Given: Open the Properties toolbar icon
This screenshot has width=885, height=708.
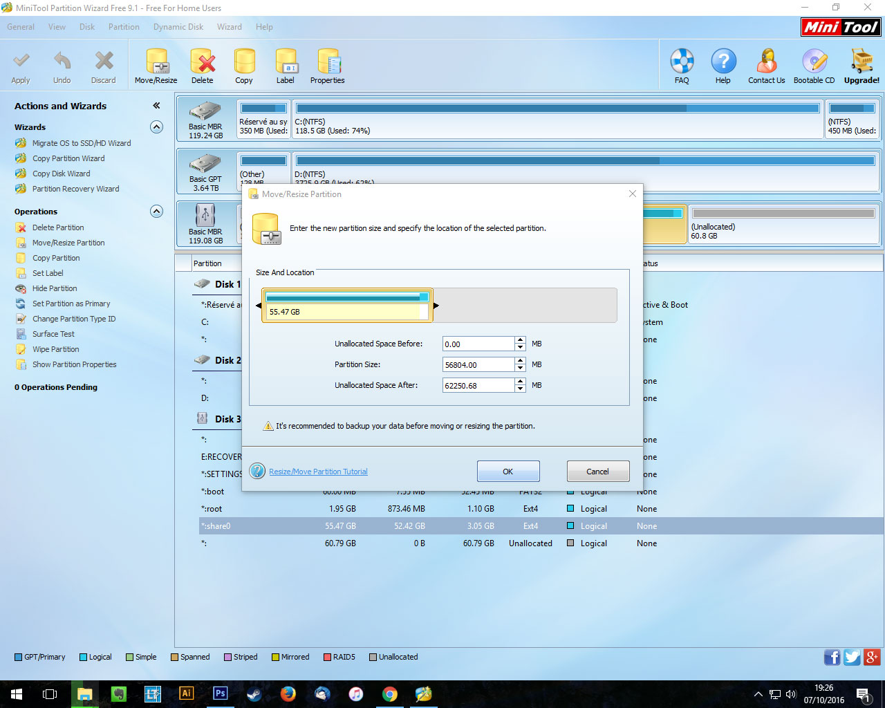Looking at the screenshot, I should pyautogui.click(x=328, y=62).
